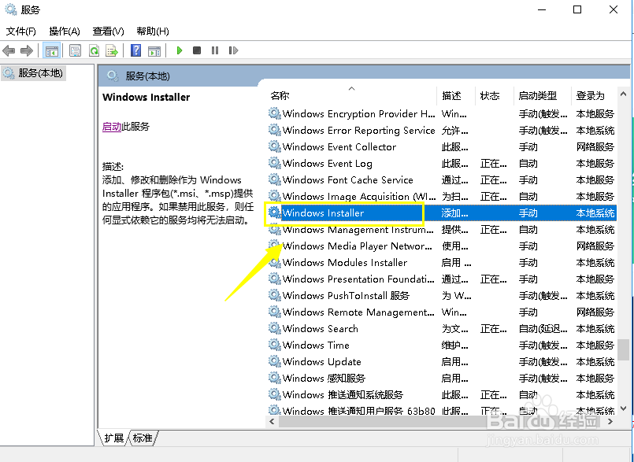The height and width of the screenshot is (462, 634).
Task: Pause the service using the pause icon
Action: click(216, 50)
